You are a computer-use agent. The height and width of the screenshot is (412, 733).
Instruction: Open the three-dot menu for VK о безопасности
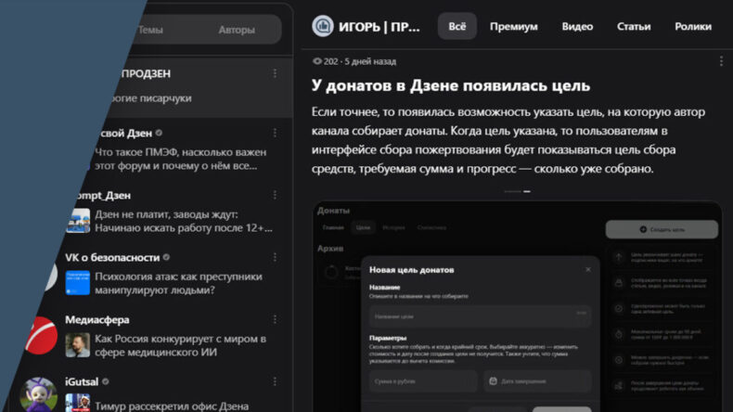pos(275,258)
